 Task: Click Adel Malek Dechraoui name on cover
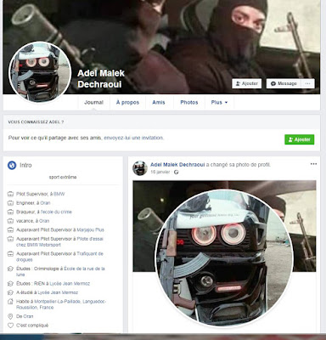(101, 79)
